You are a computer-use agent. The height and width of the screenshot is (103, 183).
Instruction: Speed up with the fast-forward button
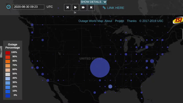[83, 7]
